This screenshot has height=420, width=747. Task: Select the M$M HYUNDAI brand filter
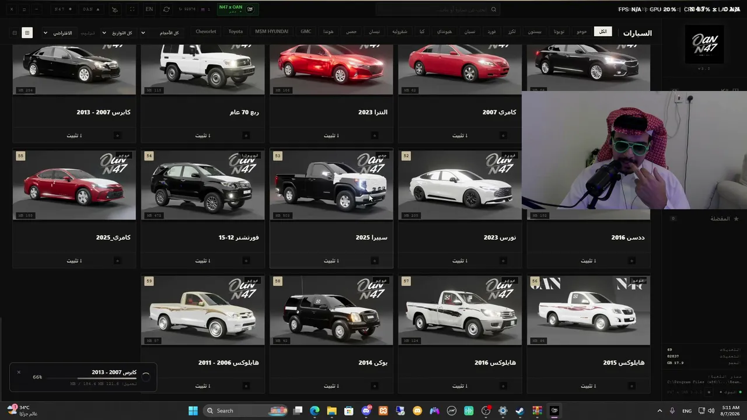(x=272, y=32)
